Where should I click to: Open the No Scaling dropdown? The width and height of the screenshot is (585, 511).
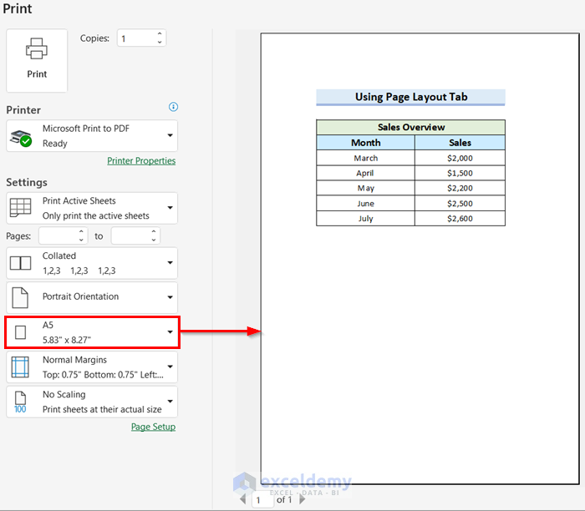(92, 402)
